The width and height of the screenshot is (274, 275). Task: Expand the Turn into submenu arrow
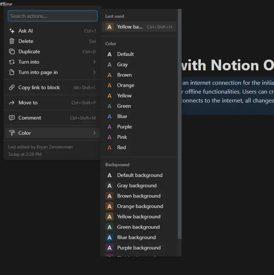coord(94,62)
